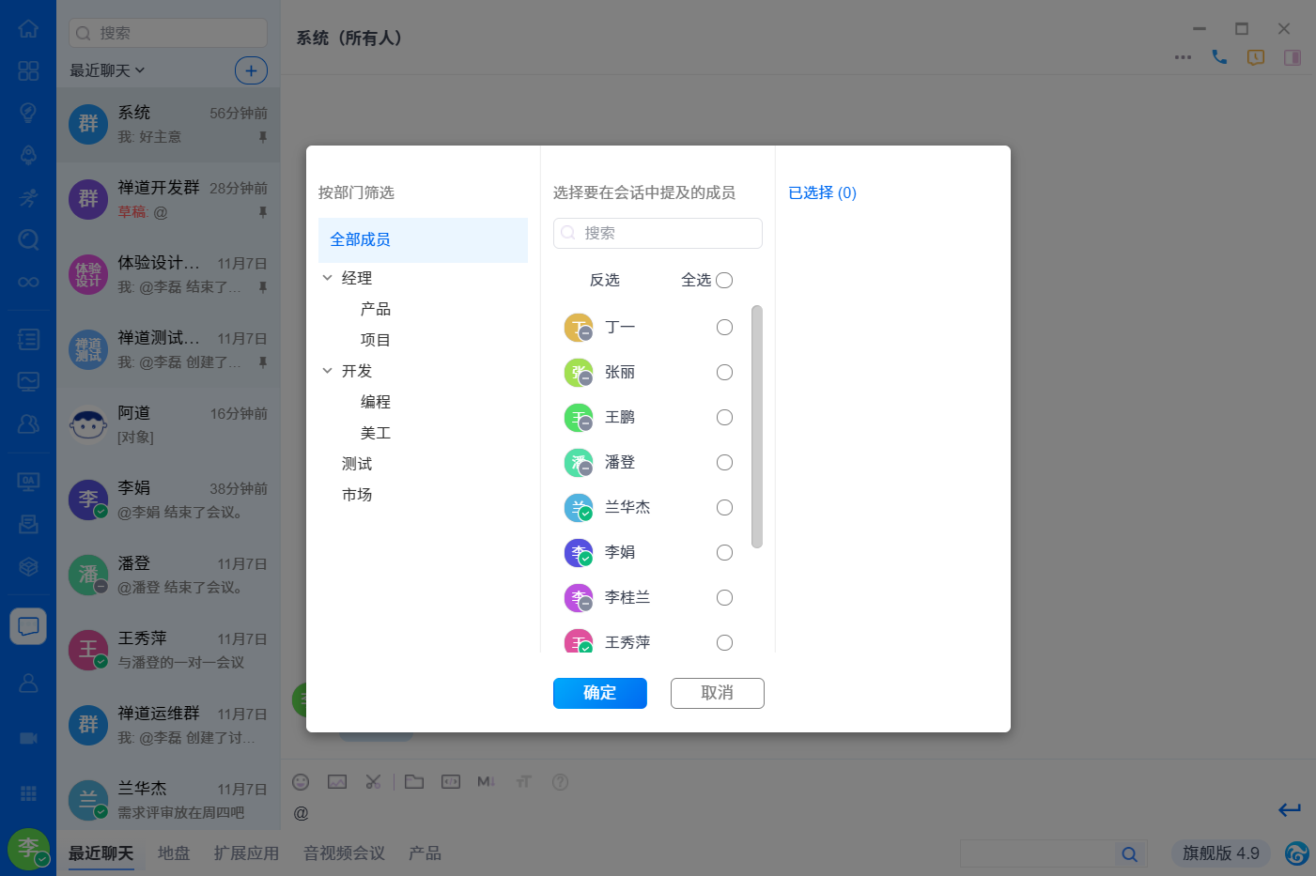Cancel the dialog with 取消 button
This screenshot has width=1316, height=876.
(718, 693)
